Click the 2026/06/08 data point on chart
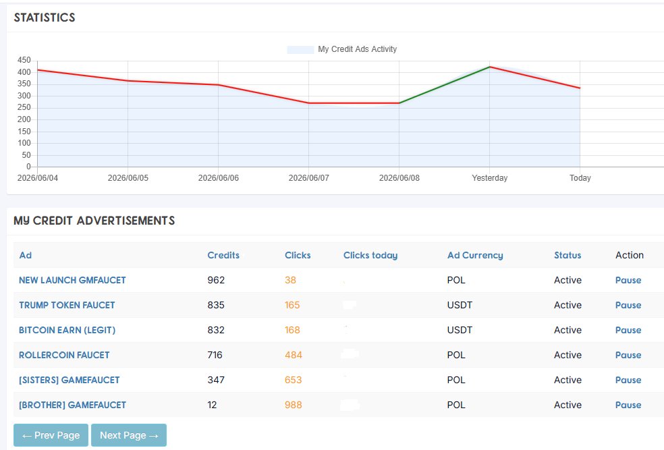Image resolution: width=664 pixels, height=450 pixels. pyautogui.click(x=399, y=103)
